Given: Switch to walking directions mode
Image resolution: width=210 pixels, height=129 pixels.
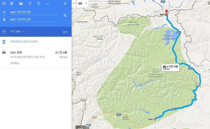Looking at the screenshot, I should coord(39,4).
